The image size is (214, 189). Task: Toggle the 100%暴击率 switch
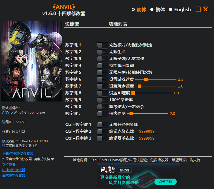pyautogui.click(x=102, y=100)
